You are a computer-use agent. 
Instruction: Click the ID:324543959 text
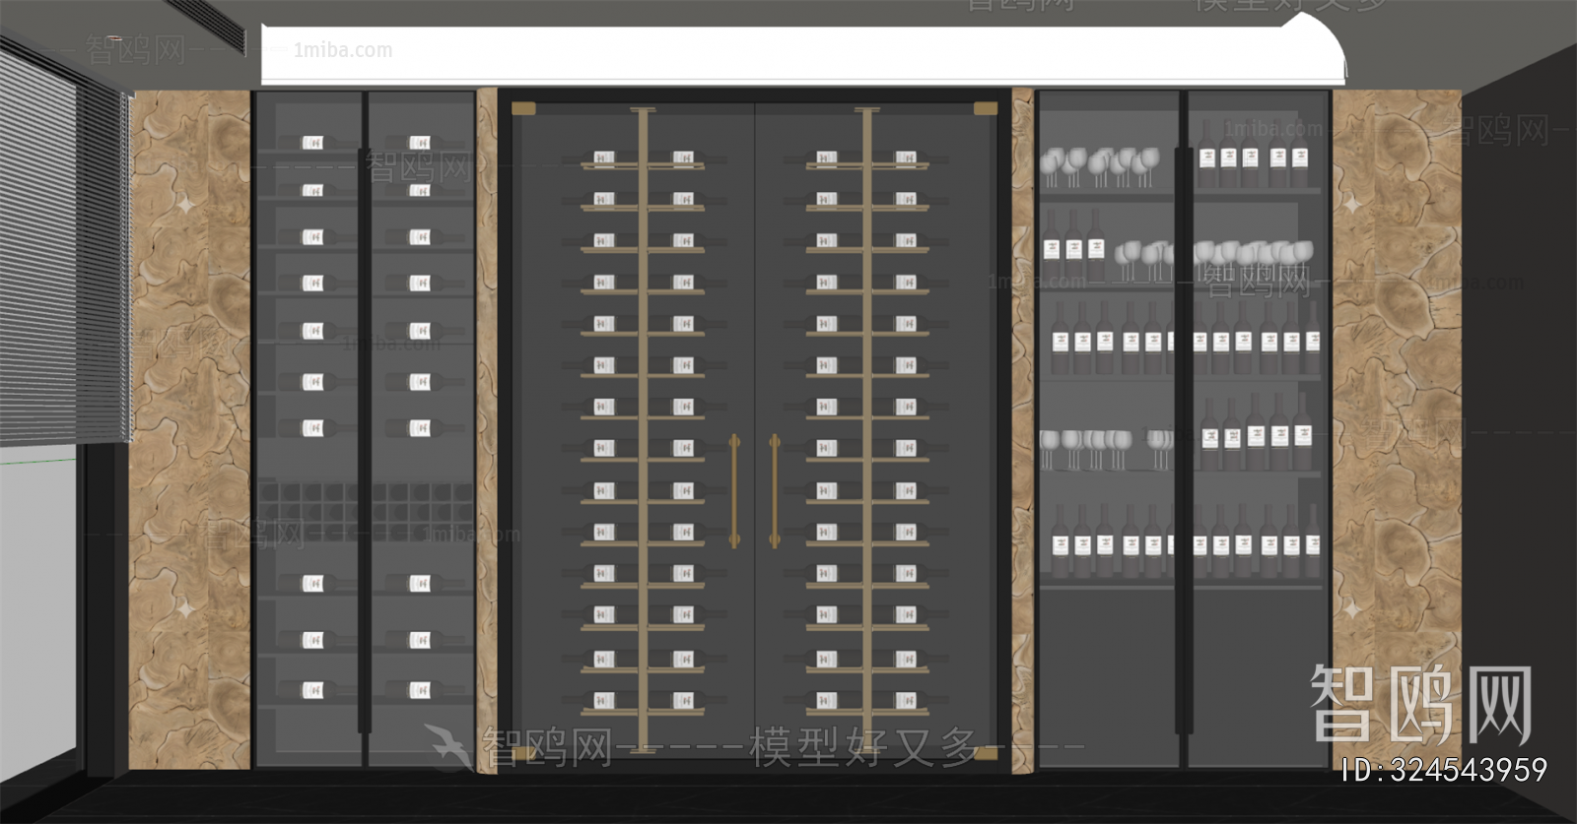point(1444,770)
